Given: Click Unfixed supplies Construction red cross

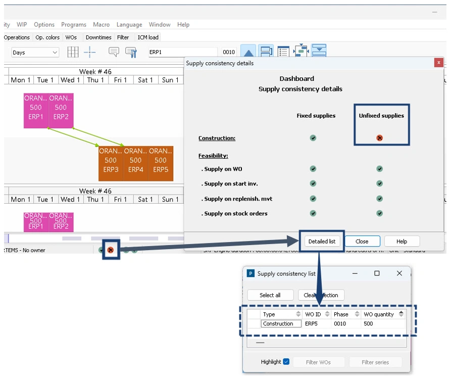Looking at the screenshot, I should pos(380,138).
